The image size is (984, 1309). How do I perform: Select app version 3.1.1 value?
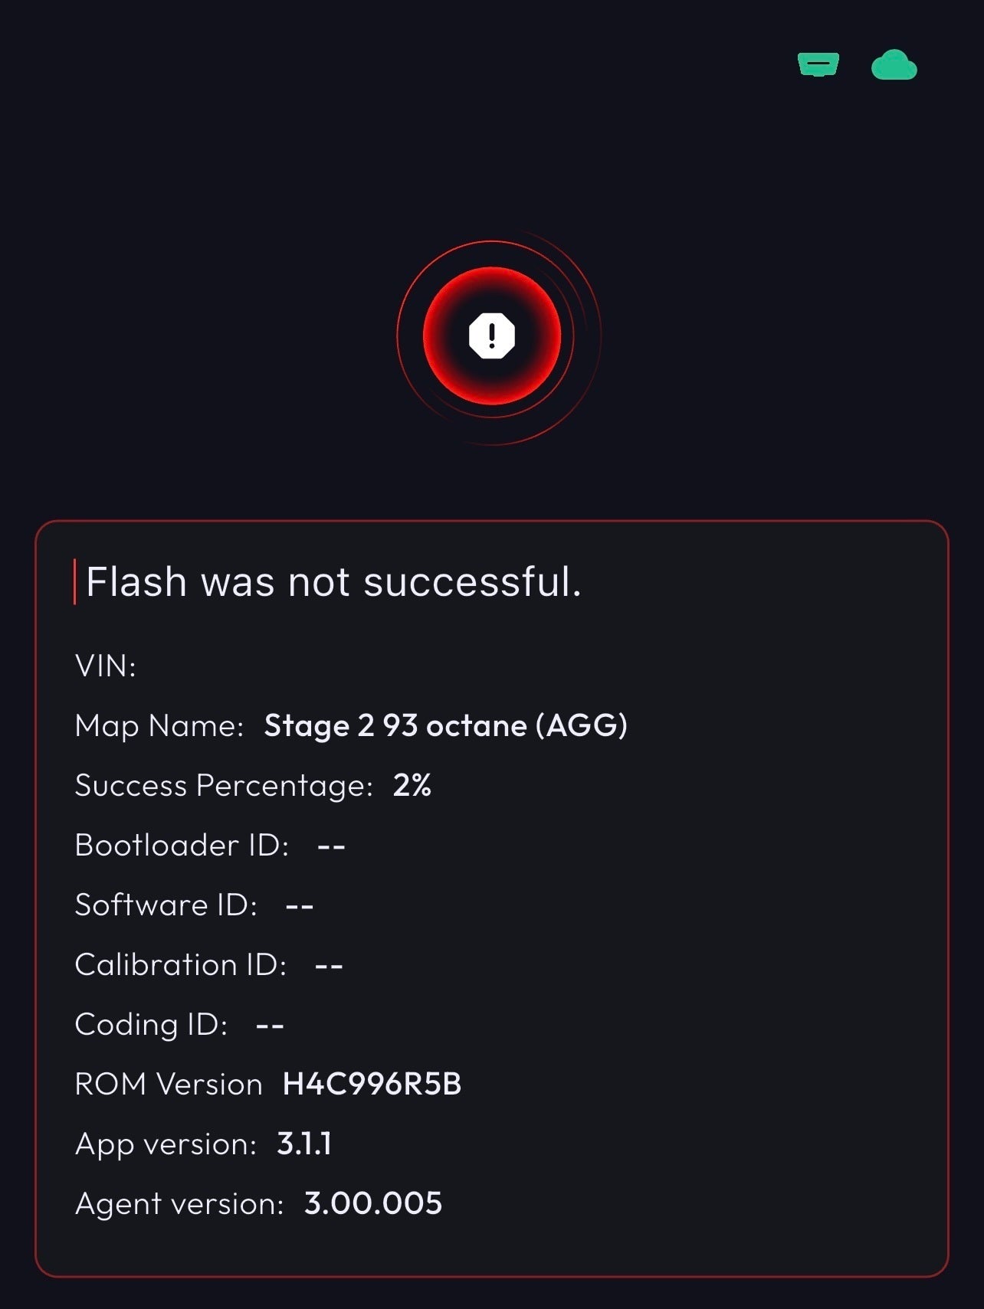pyautogui.click(x=304, y=1144)
